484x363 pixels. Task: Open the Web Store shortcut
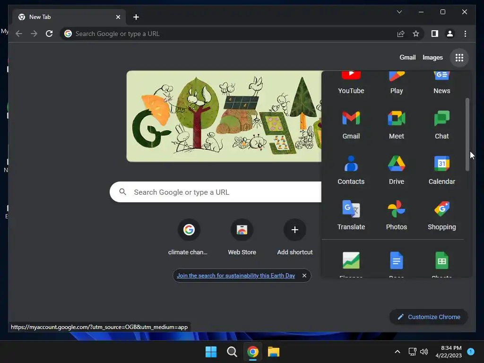click(x=242, y=237)
